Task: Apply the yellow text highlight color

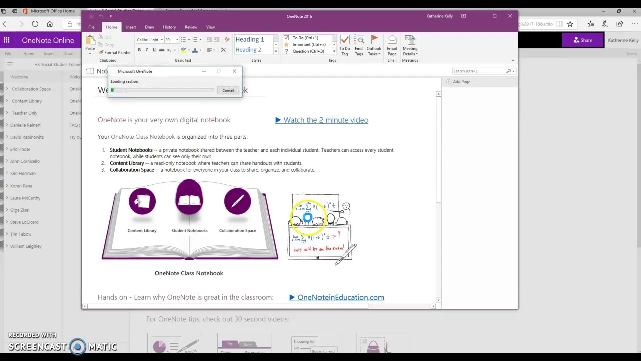Action: (x=183, y=50)
